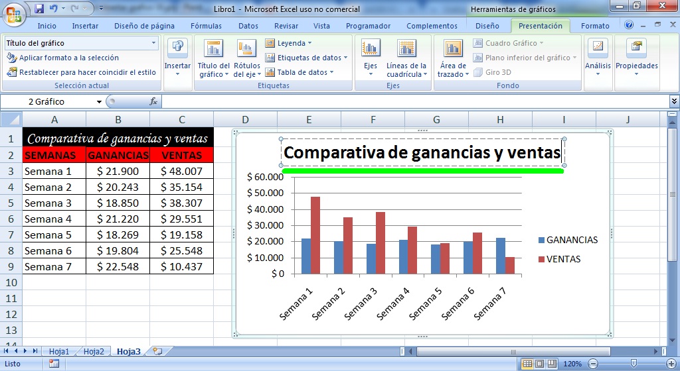Save the workbook with the floppy icon

39,8
